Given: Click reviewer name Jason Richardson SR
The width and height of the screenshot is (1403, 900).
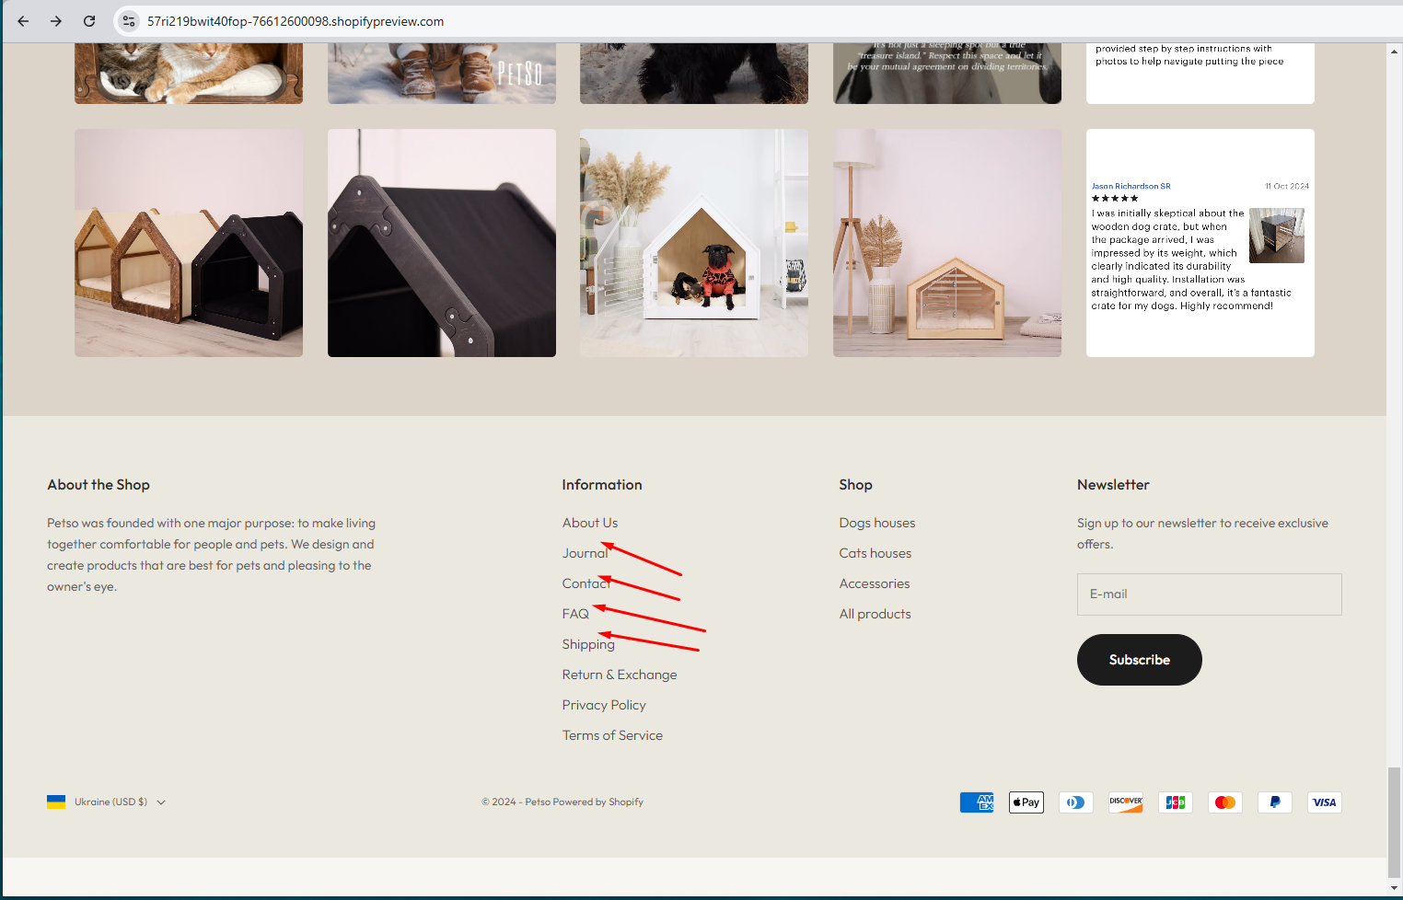Looking at the screenshot, I should 1131,186.
